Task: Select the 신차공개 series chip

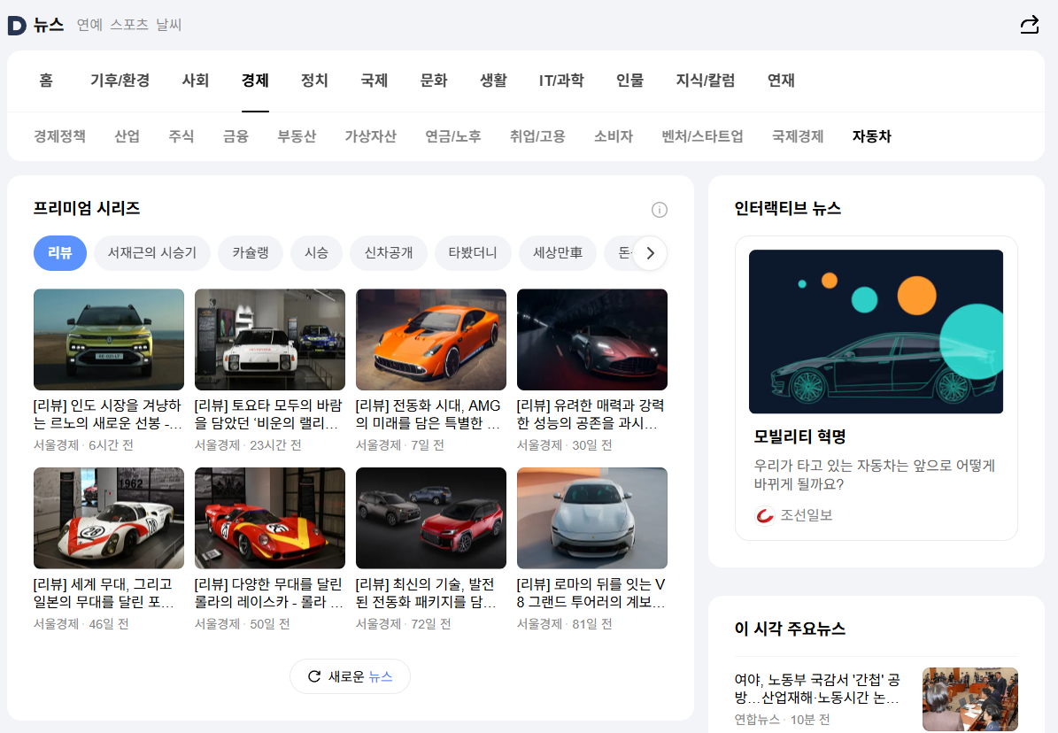Action: click(389, 253)
